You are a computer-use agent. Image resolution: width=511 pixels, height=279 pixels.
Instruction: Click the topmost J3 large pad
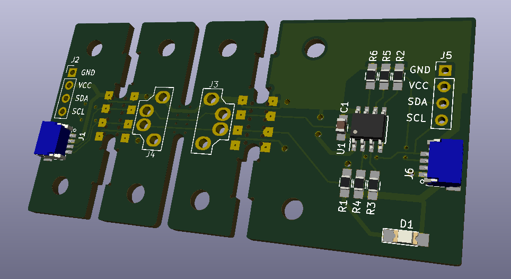(211, 99)
